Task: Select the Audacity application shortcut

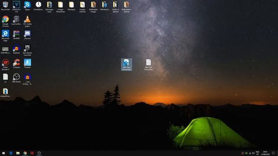Action: point(17,49)
